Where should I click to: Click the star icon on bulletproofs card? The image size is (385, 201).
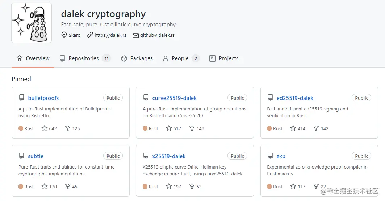click(x=45, y=128)
